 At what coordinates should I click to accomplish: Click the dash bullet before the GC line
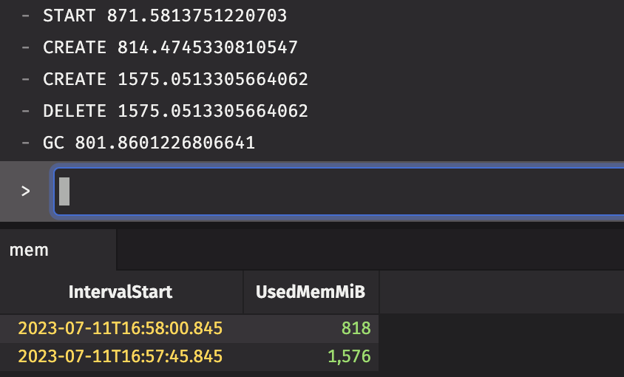[26, 143]
